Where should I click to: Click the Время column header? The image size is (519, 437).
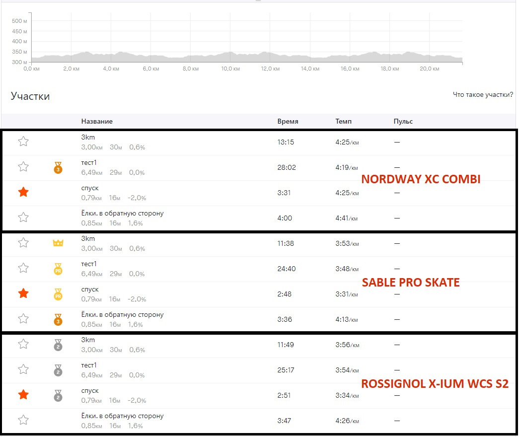288,121
